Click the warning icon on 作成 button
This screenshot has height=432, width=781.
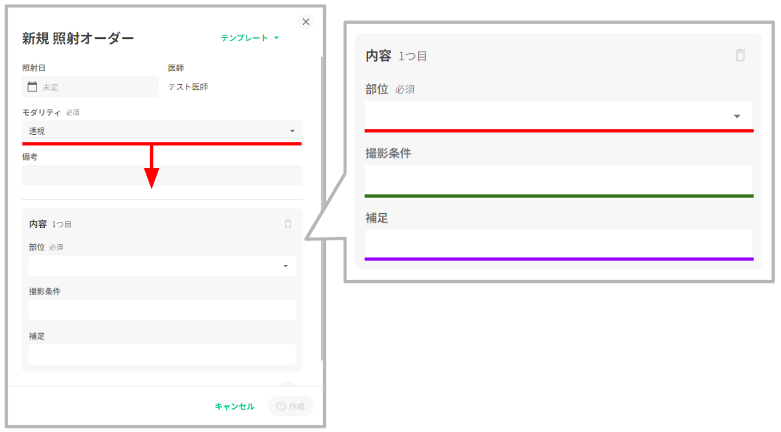[281, 406]
